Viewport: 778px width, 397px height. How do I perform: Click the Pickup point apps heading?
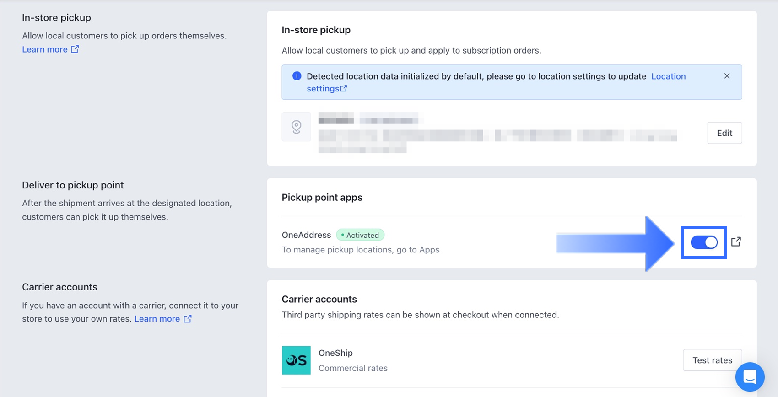coord(322,198)
